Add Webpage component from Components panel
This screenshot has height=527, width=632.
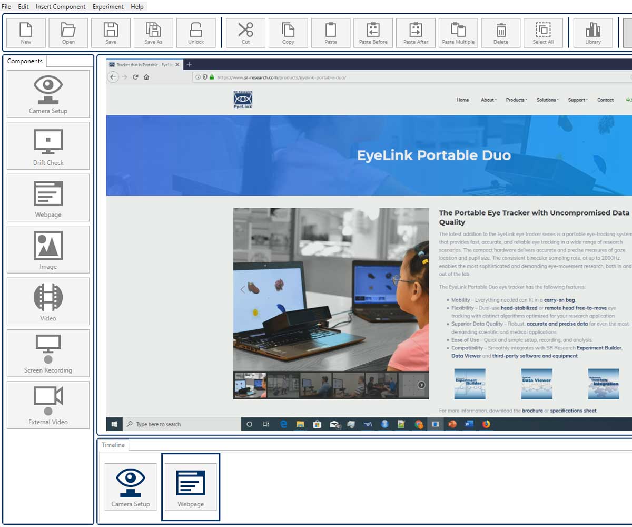[48, 198]
